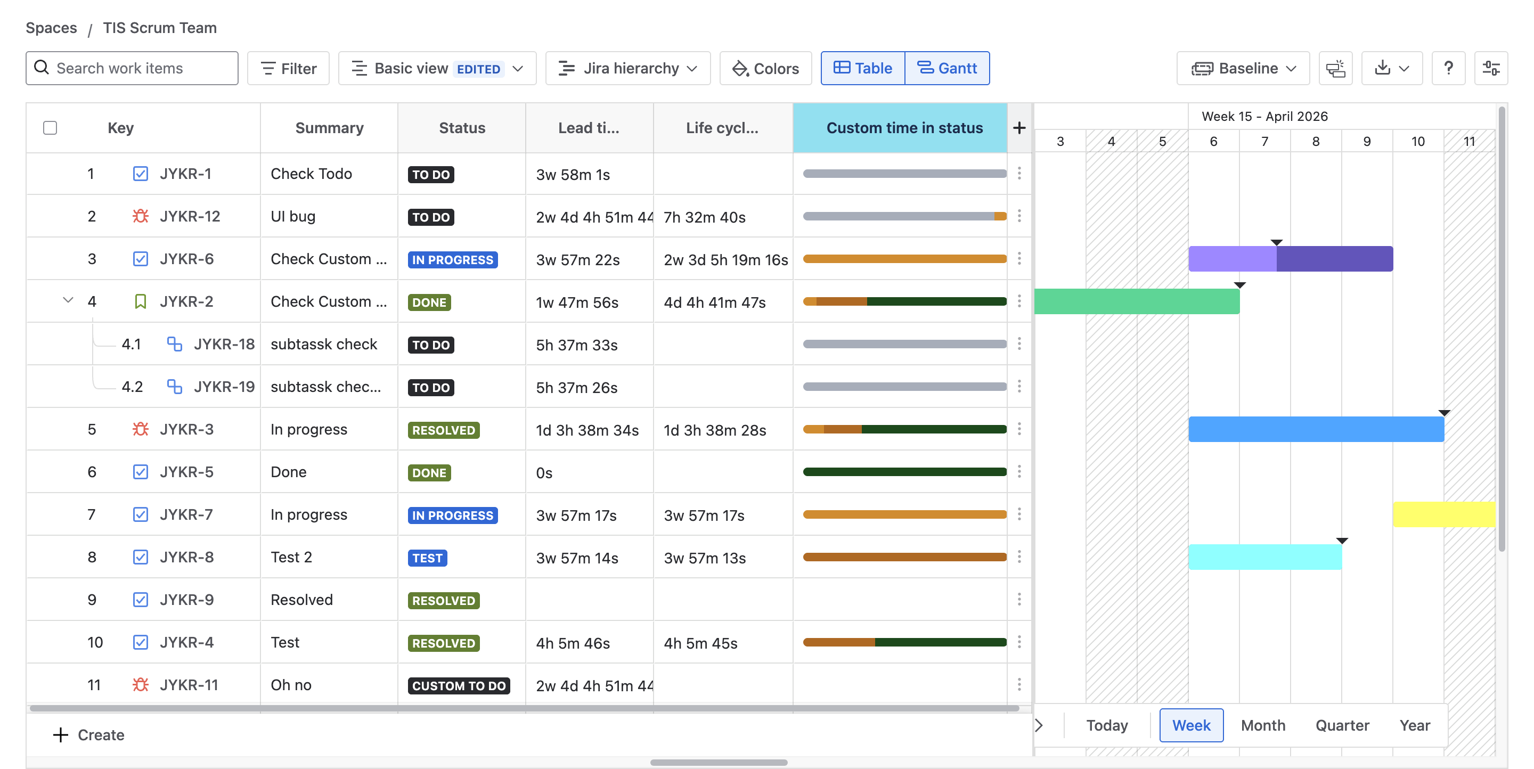Switch timeline scale to Month
1534x769 pixels.
tap(1262, 725)
